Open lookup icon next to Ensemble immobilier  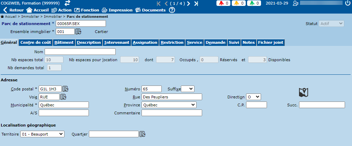[x=78, y=32]
